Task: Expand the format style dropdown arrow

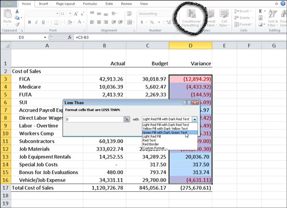Action: (195, 119)
